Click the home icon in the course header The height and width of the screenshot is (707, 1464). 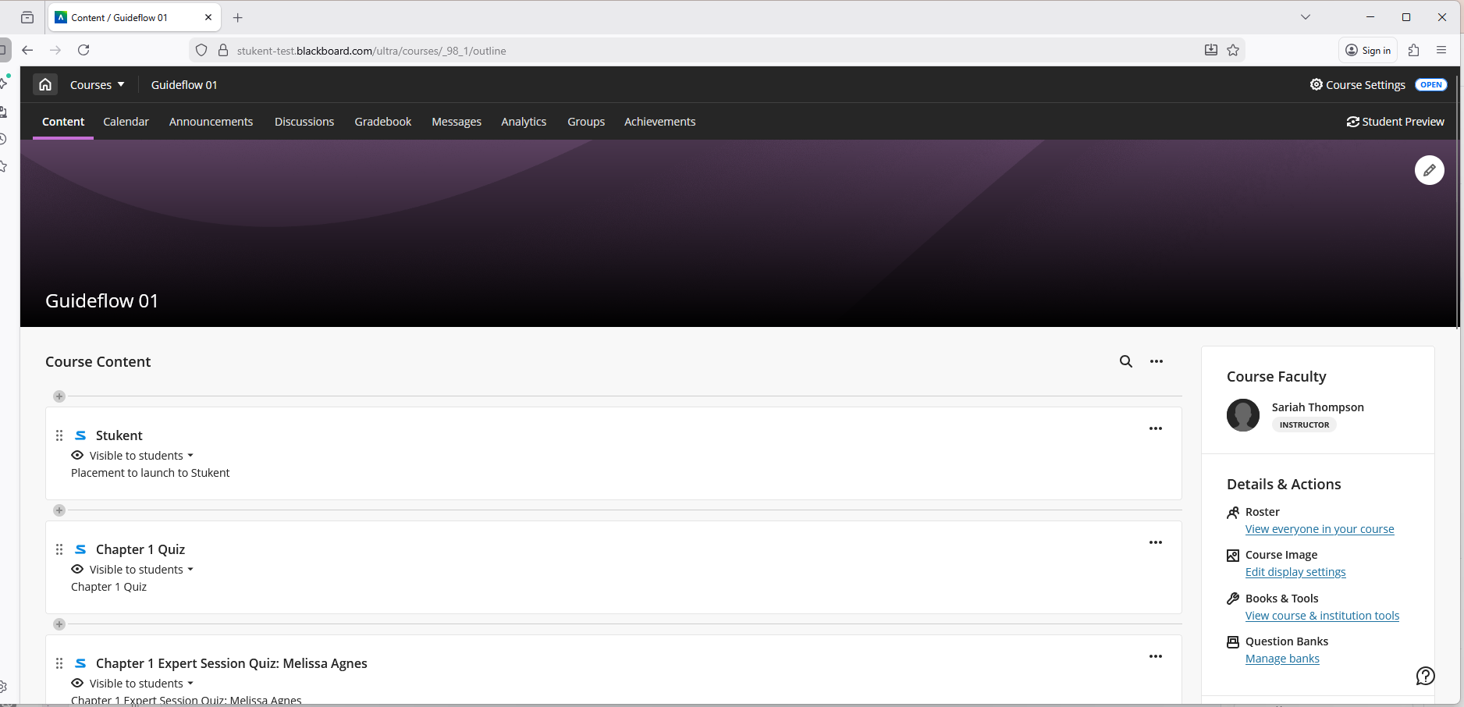pyautogui.click(x=45, y=84)
